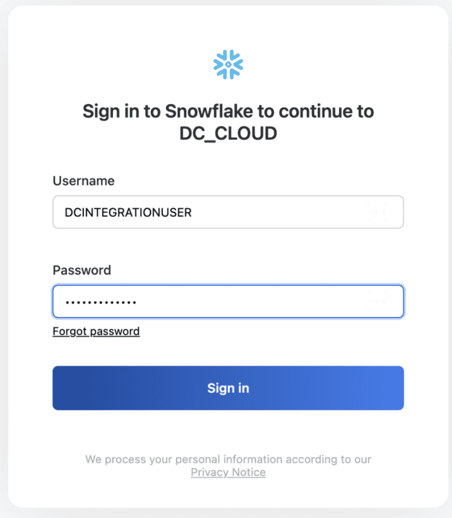This screenshot has width=452, height=518.
Task: Click the DCINTEGRATIONUSER text in Username
Action: pos(128,212)
